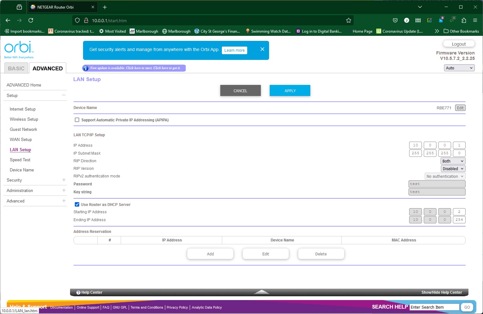Expand the Security sidebar section
The height and width of the screenshot is (314, 483).
click(64, 180)
